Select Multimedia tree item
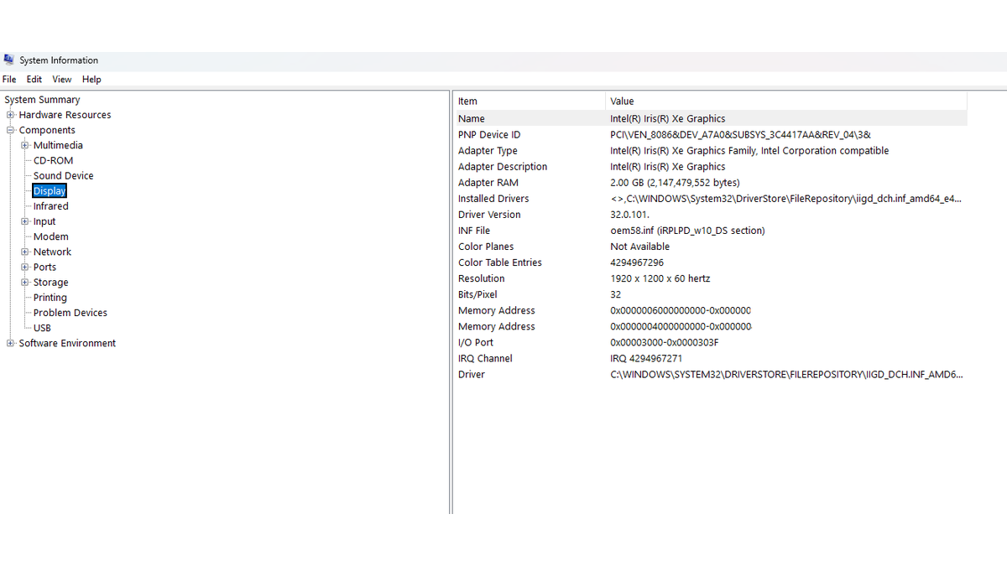The width and height of the screenshot is (1007, 566). (x=58, y=145)
